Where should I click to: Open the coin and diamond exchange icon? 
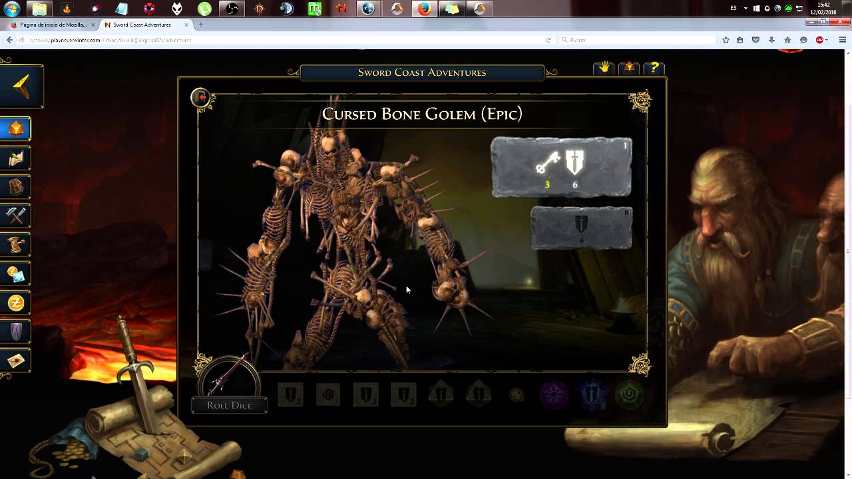tap(16, 273)
